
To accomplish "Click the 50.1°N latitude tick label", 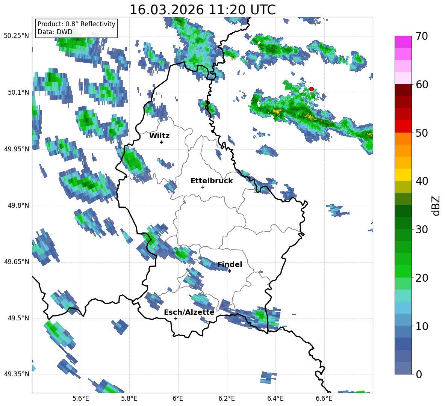I will pos(18,92).
